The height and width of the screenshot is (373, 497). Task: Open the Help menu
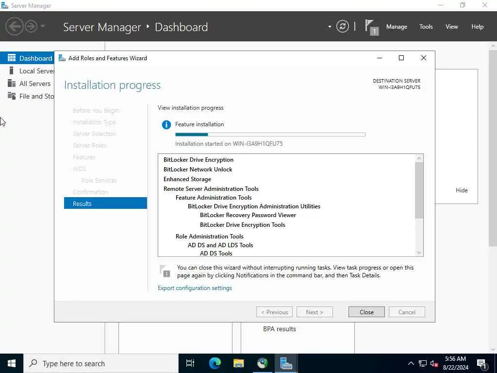(477, 27)
